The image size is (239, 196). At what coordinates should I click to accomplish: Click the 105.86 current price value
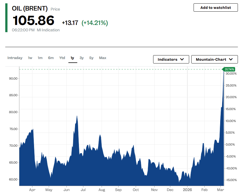coord(33,21)
